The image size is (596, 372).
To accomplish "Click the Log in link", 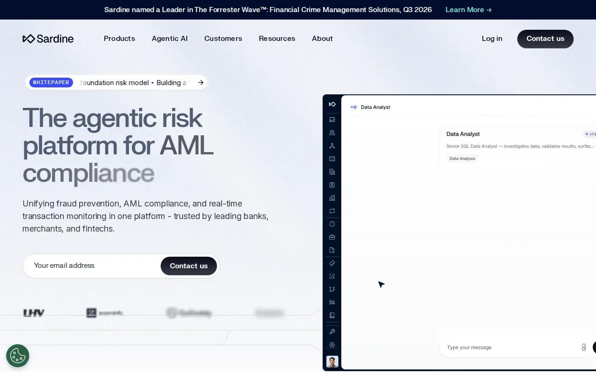I will coord(492,39).
